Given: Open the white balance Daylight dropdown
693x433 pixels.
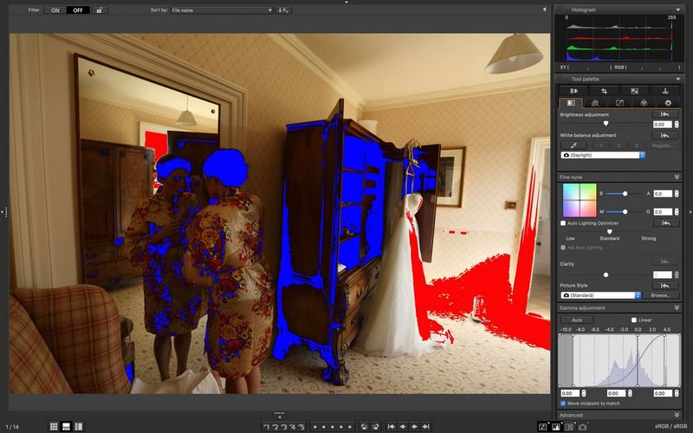Looking at the screenshot, I should tap(602, 155).
